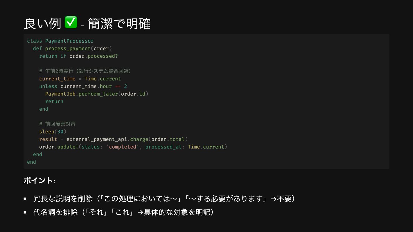Click the process_payment method name
This screenshot has height=232, width=413.
[x=68, y=48]
